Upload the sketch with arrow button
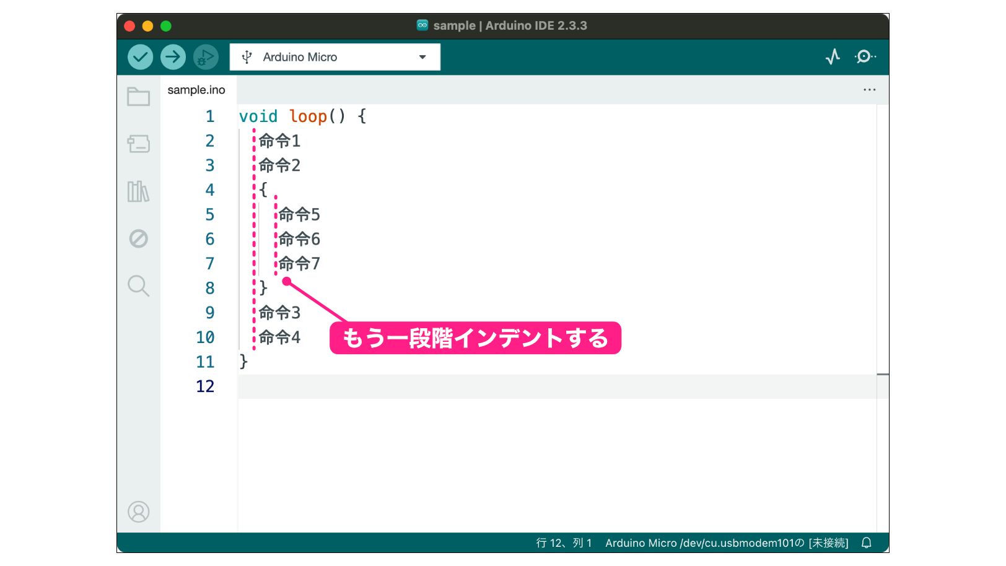1006x566 pixels. [x=173, y=57]
